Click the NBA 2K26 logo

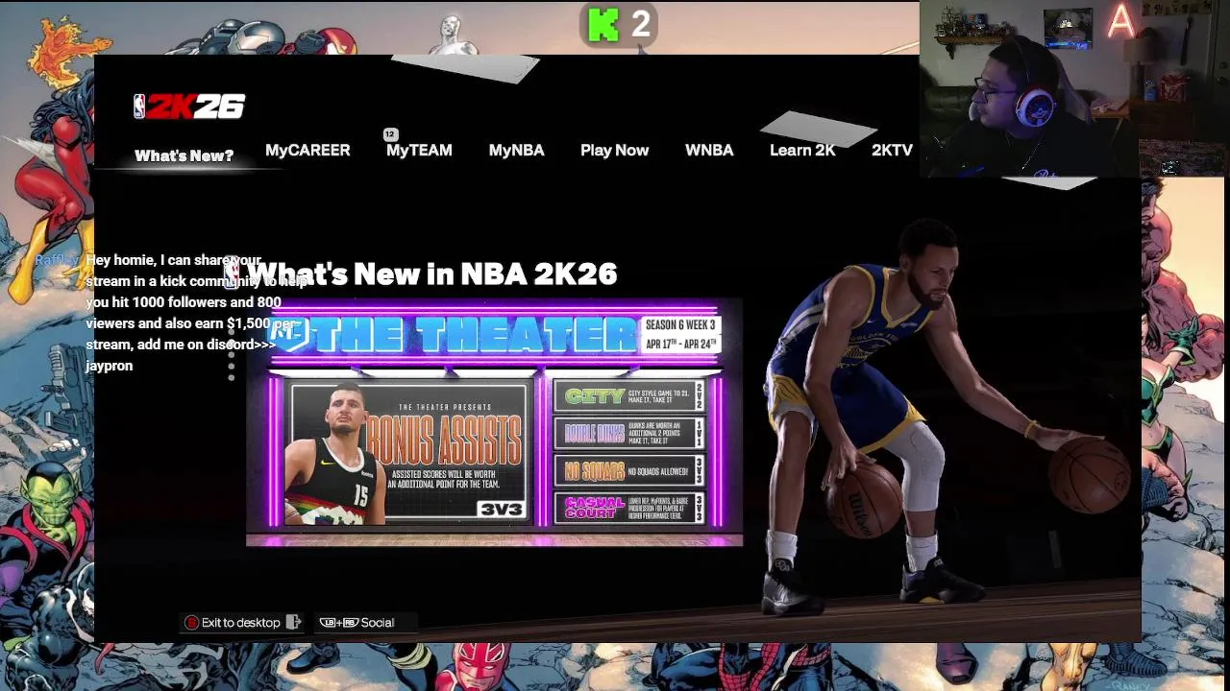189,107
